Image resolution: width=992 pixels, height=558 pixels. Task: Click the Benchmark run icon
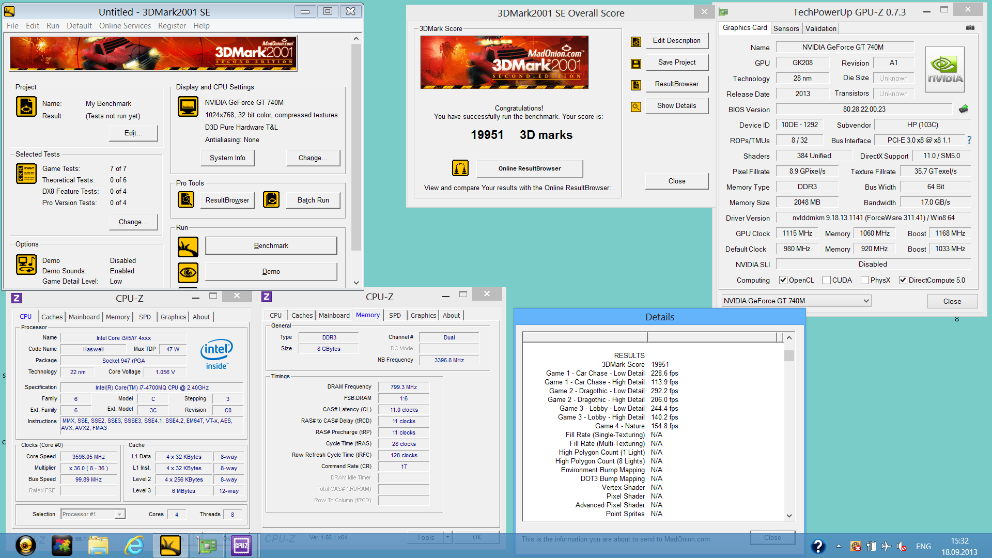[x=188, y=247]
